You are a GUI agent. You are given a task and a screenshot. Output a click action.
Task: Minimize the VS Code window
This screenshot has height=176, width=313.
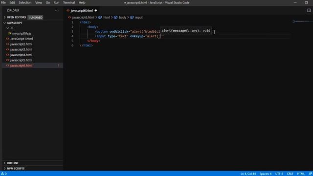click(x=295, y=2)
